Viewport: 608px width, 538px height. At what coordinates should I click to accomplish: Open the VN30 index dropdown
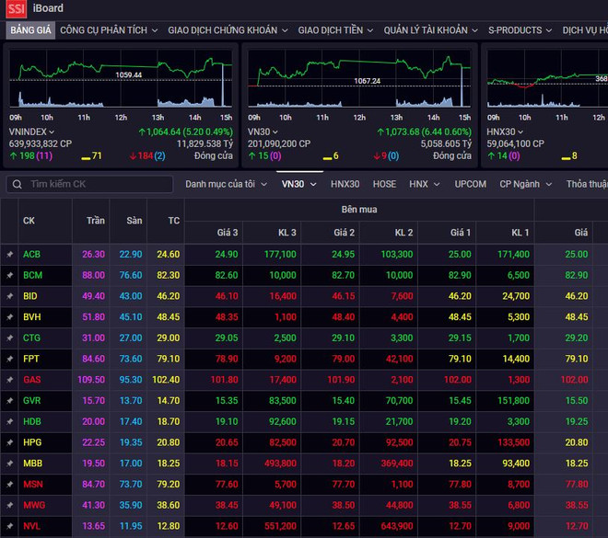pos(298,184)
